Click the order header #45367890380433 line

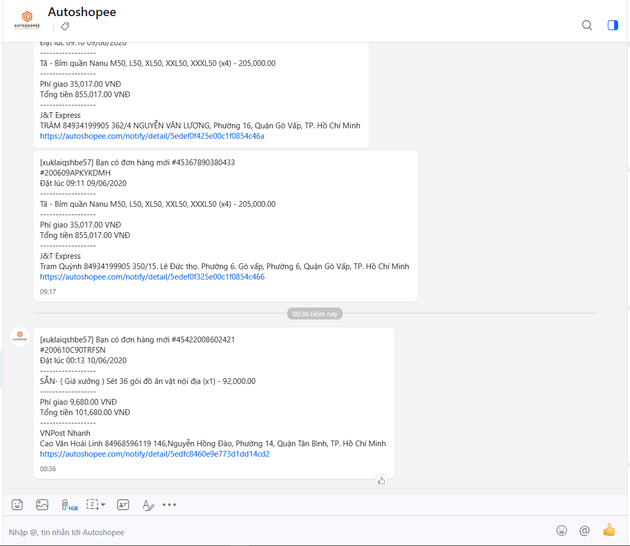point(137,163)
